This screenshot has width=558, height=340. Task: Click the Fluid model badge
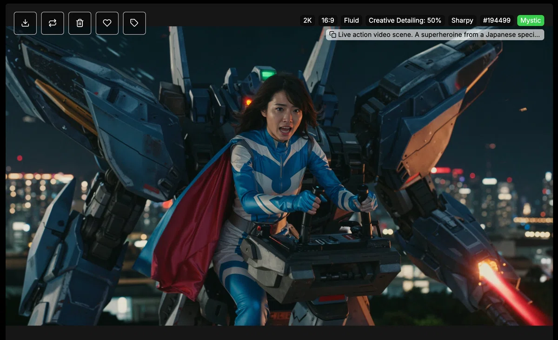click(352, 20)
